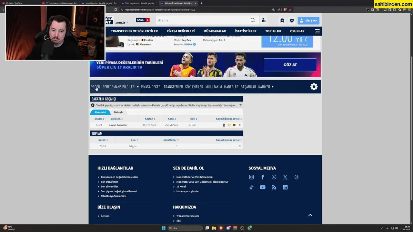Open Son transferler footer link
413x232 pixels.
coord(109,182)
